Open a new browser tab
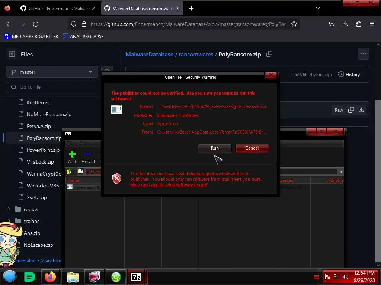Screen dimensions: 381x285 pyautogui.click(x=192, y=9)
